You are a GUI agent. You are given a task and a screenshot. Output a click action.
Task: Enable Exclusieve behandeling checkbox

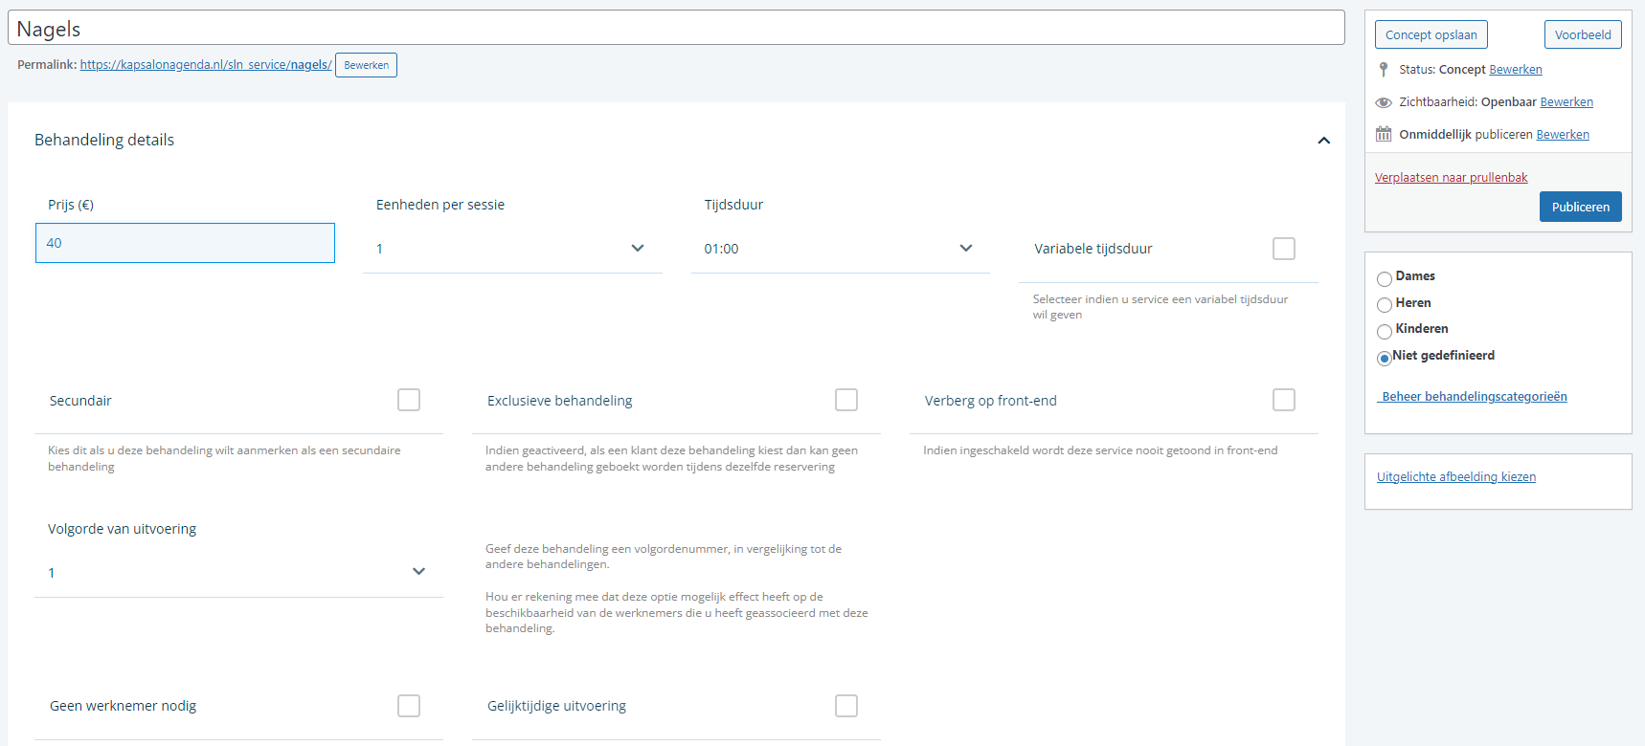(846, 400)
